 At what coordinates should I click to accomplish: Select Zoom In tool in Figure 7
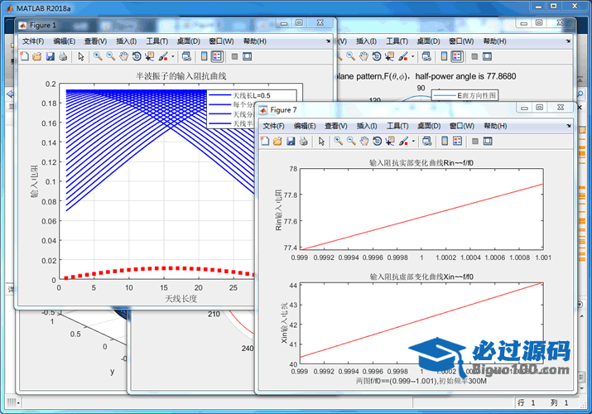click(x=339, y=141)
